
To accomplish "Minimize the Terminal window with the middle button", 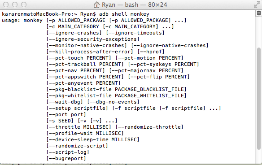I will click(x=15, y=4).
